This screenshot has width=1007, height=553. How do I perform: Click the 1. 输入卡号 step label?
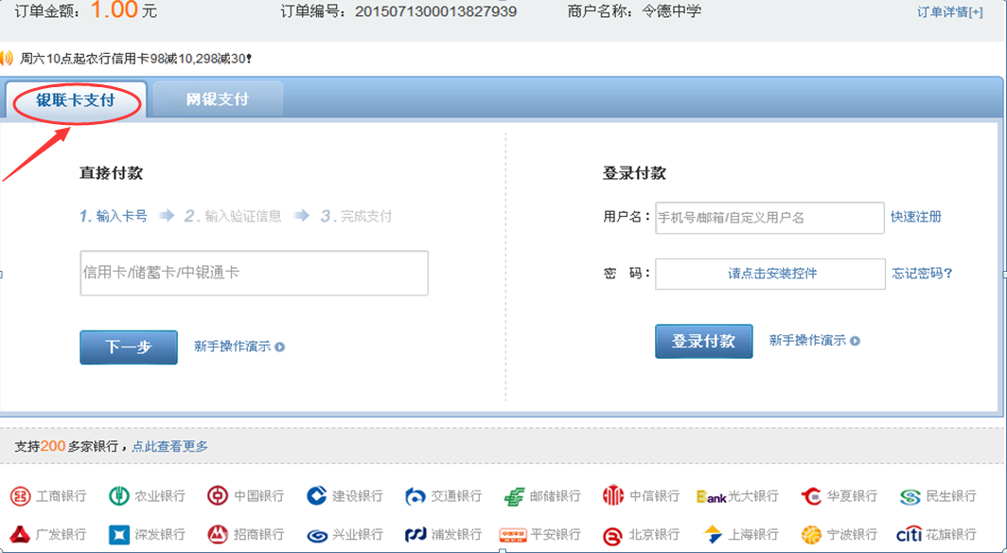point(114,217)
